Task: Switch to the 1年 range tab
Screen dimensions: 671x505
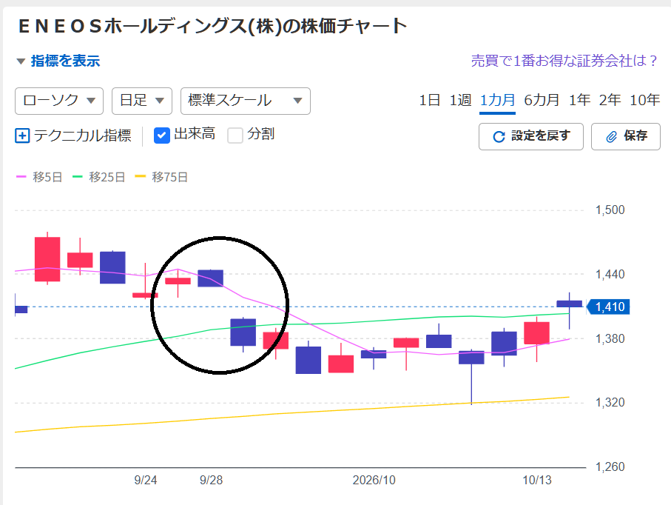Action: [579, 100]
